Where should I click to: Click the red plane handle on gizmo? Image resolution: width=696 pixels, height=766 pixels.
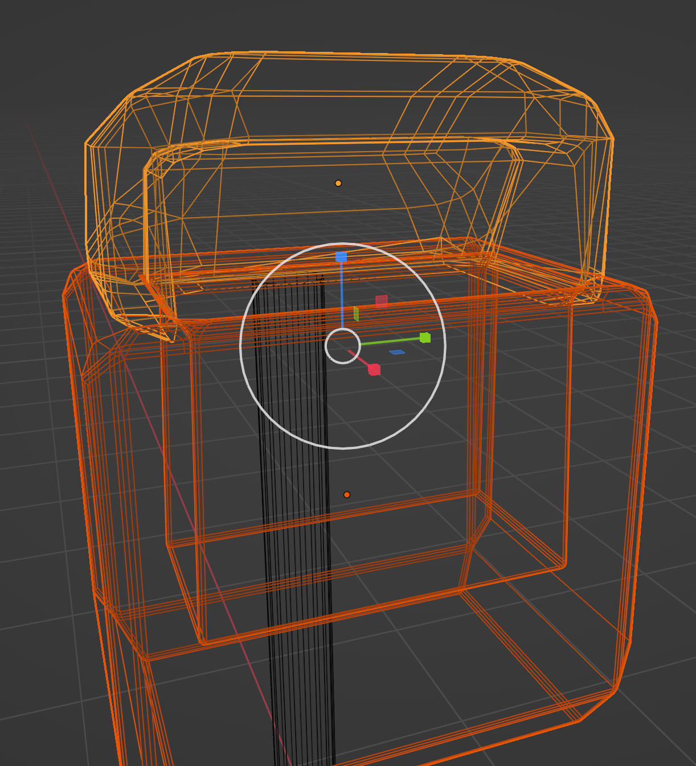[x=382, y=301]
